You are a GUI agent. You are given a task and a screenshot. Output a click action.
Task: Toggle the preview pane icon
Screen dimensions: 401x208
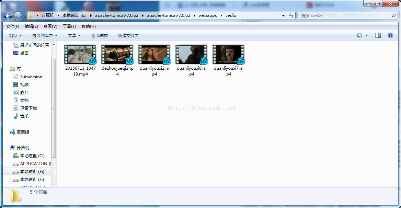[x=378, y=35]
